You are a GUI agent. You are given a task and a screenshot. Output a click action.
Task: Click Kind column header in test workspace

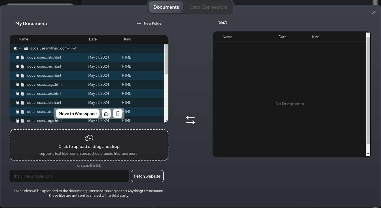(316, 37)
